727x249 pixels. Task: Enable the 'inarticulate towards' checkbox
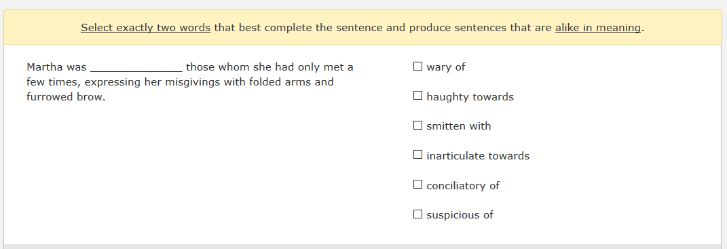(x=417, y=155)
